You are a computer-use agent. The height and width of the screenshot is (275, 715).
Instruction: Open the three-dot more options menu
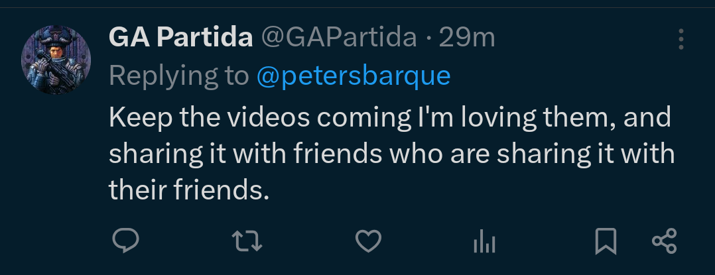point(681,39)
